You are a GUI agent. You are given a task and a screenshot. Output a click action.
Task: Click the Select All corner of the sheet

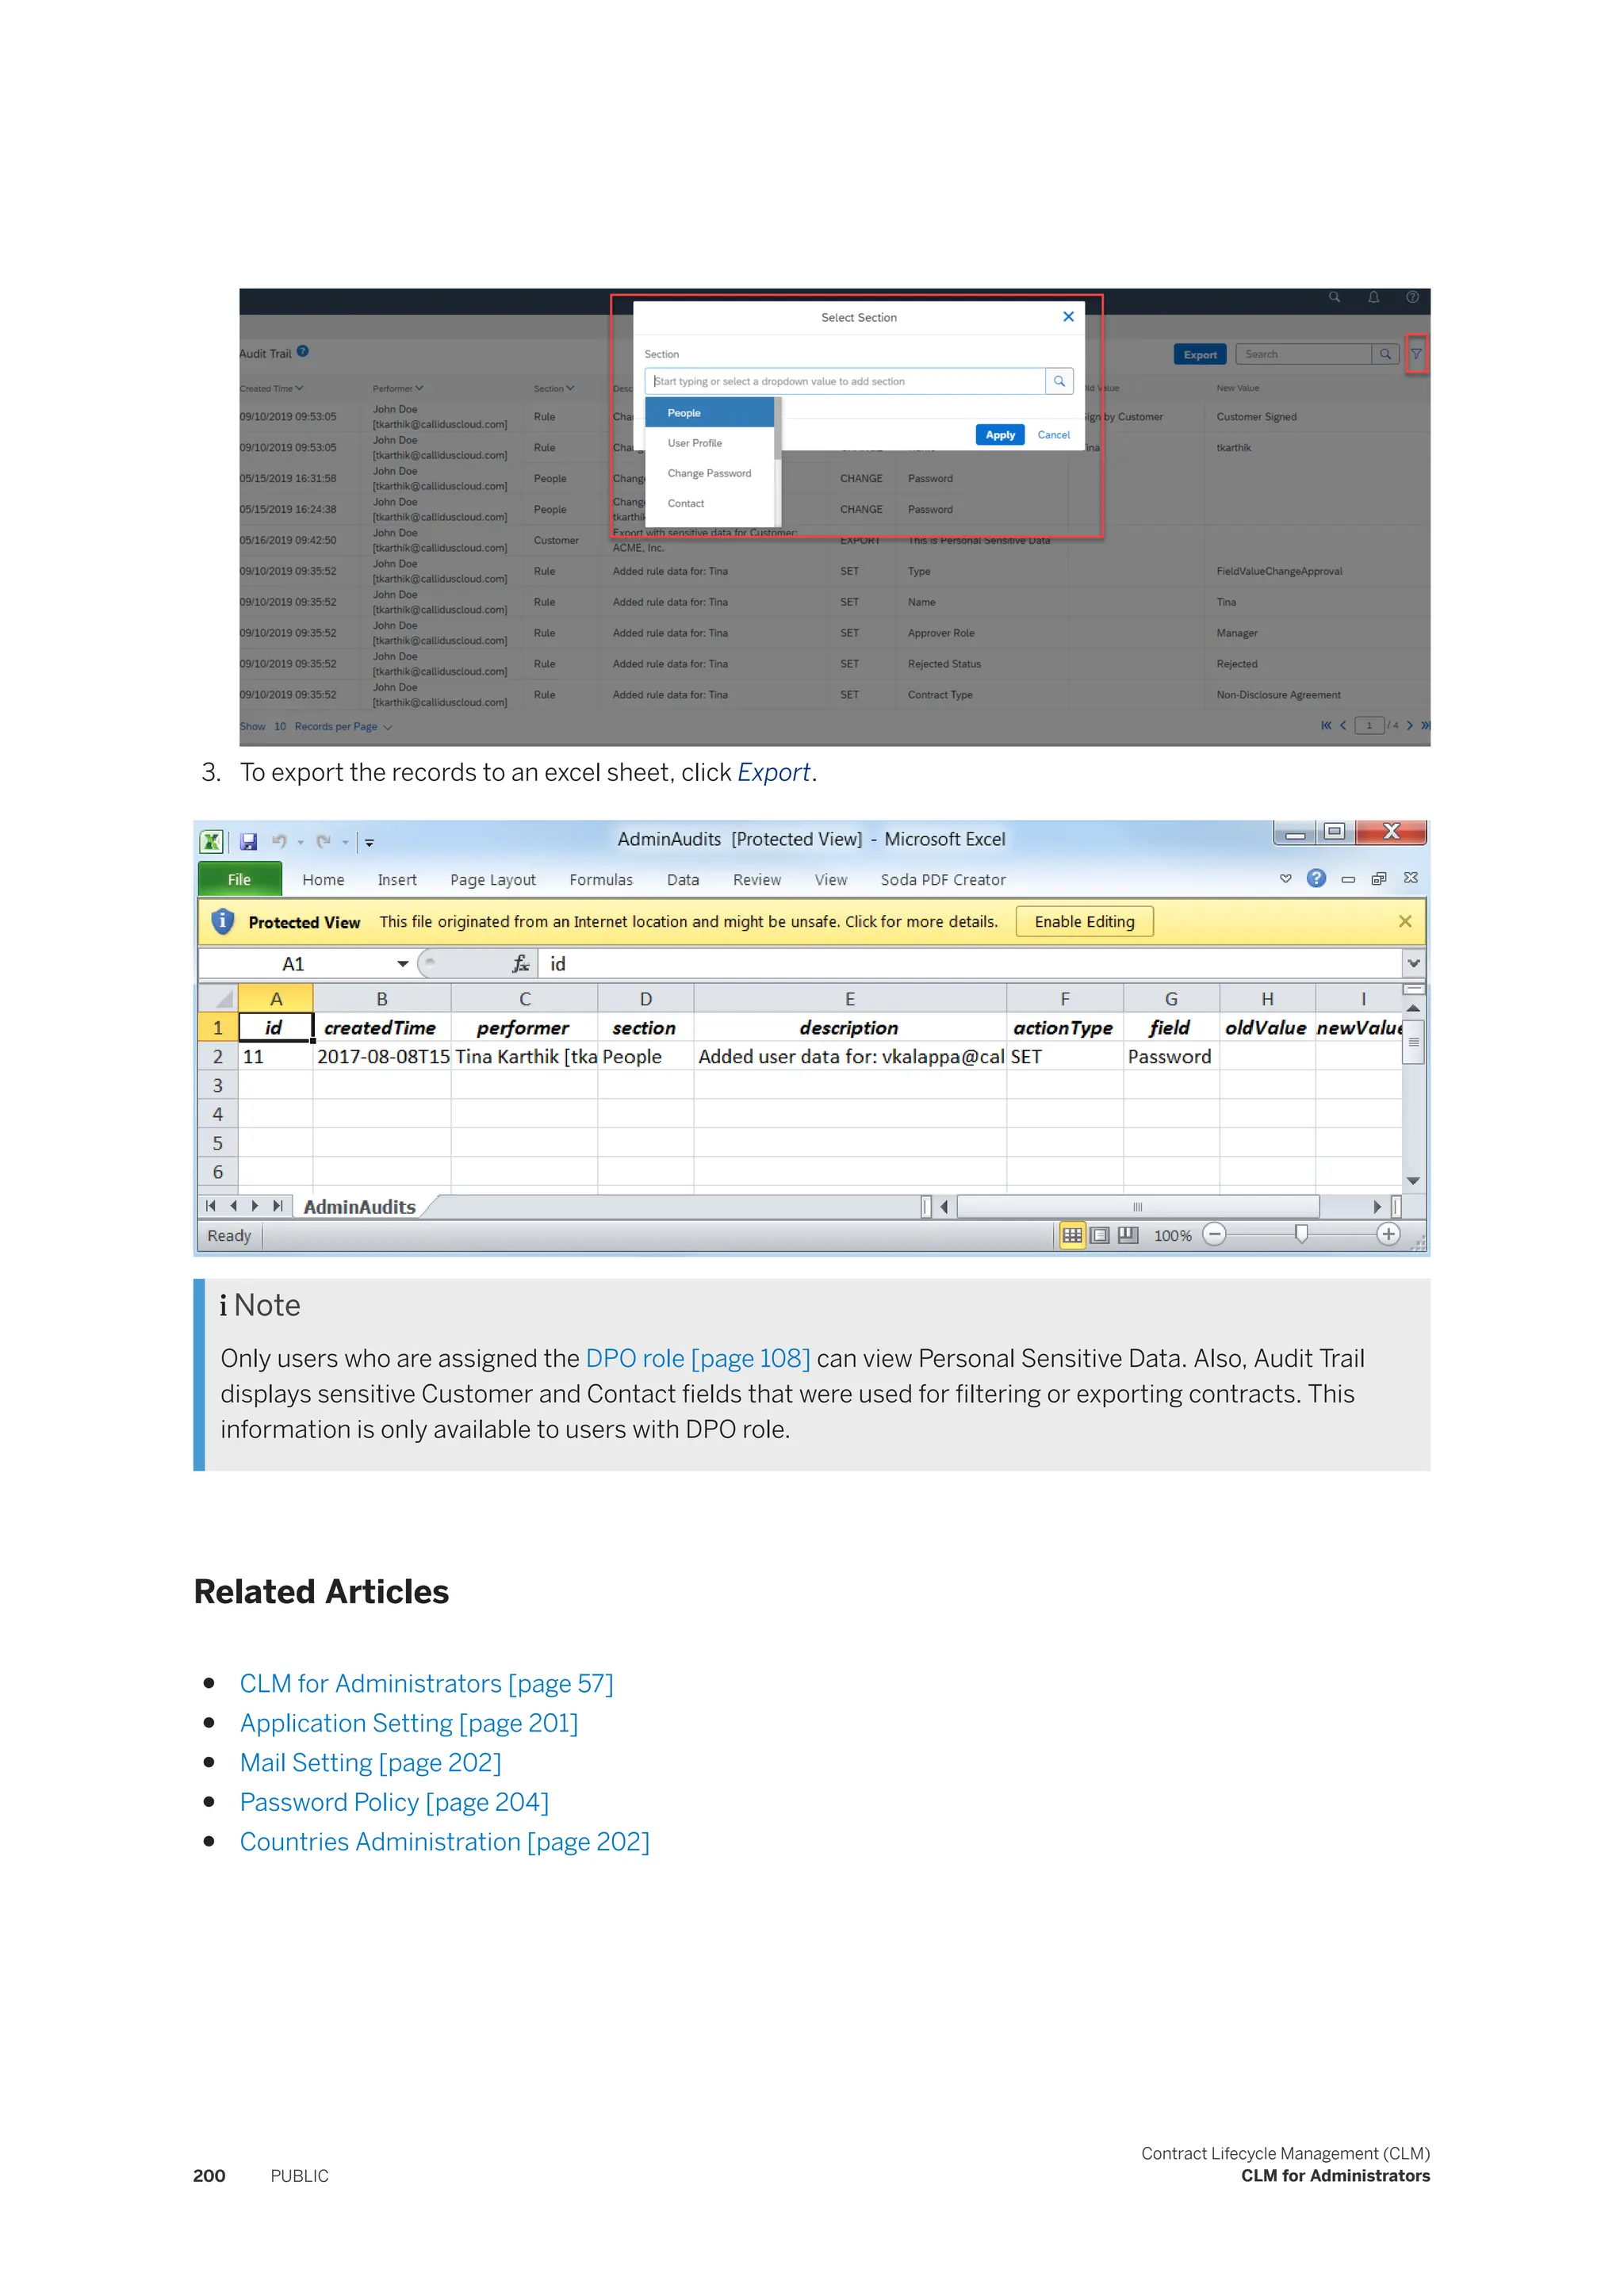point(218,998)
